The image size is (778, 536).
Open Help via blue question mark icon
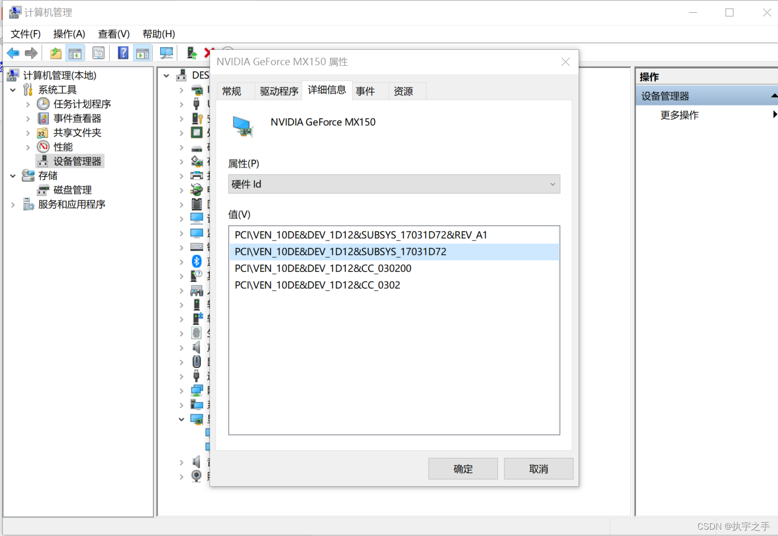pos(123,53)
